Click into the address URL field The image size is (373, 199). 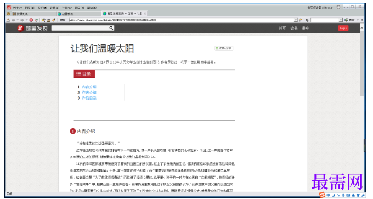(181, 20)
